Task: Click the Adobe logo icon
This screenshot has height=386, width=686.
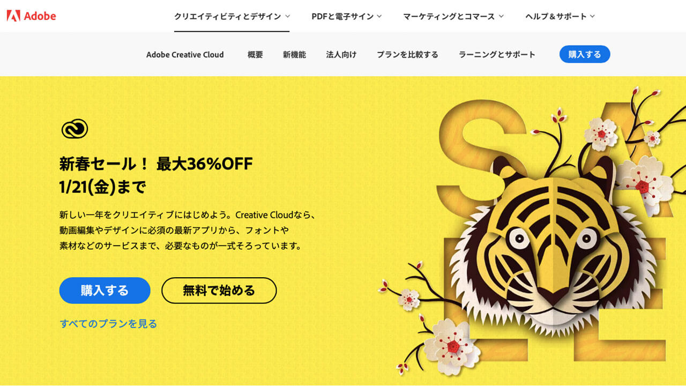Action: coord(13,16)
